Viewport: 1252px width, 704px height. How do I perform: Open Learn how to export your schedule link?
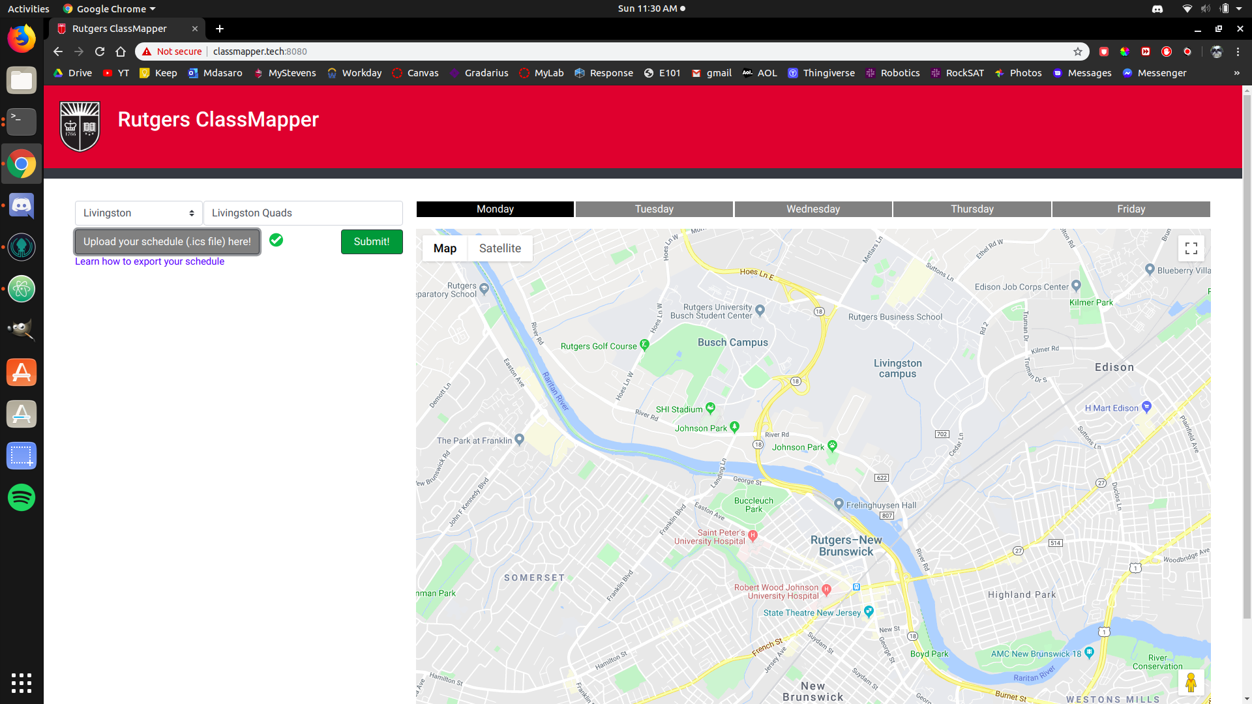pos(149,261)
